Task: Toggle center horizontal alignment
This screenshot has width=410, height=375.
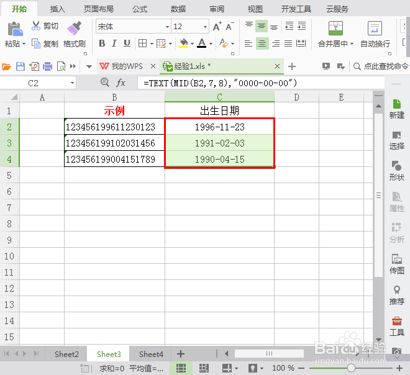Action: click(x=262, y=43)
